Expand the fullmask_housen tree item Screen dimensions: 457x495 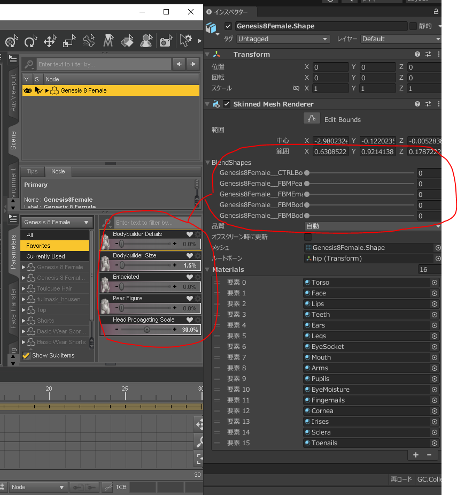click(24, 299)
